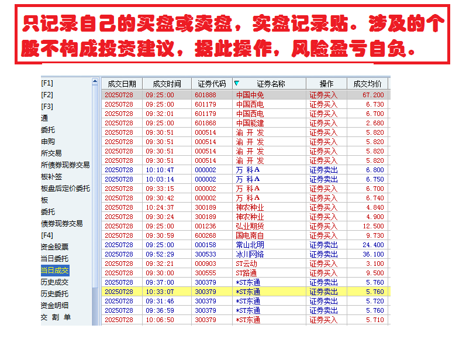Select the ST云动 buy row
The width and height of the screenshot is (466, 342).
tap(246, 264)
